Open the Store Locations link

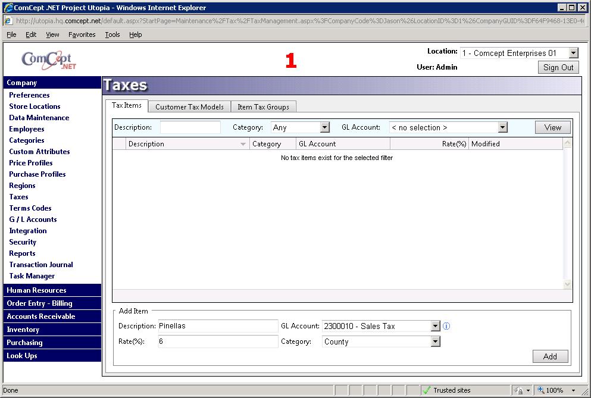click(35, 106)
